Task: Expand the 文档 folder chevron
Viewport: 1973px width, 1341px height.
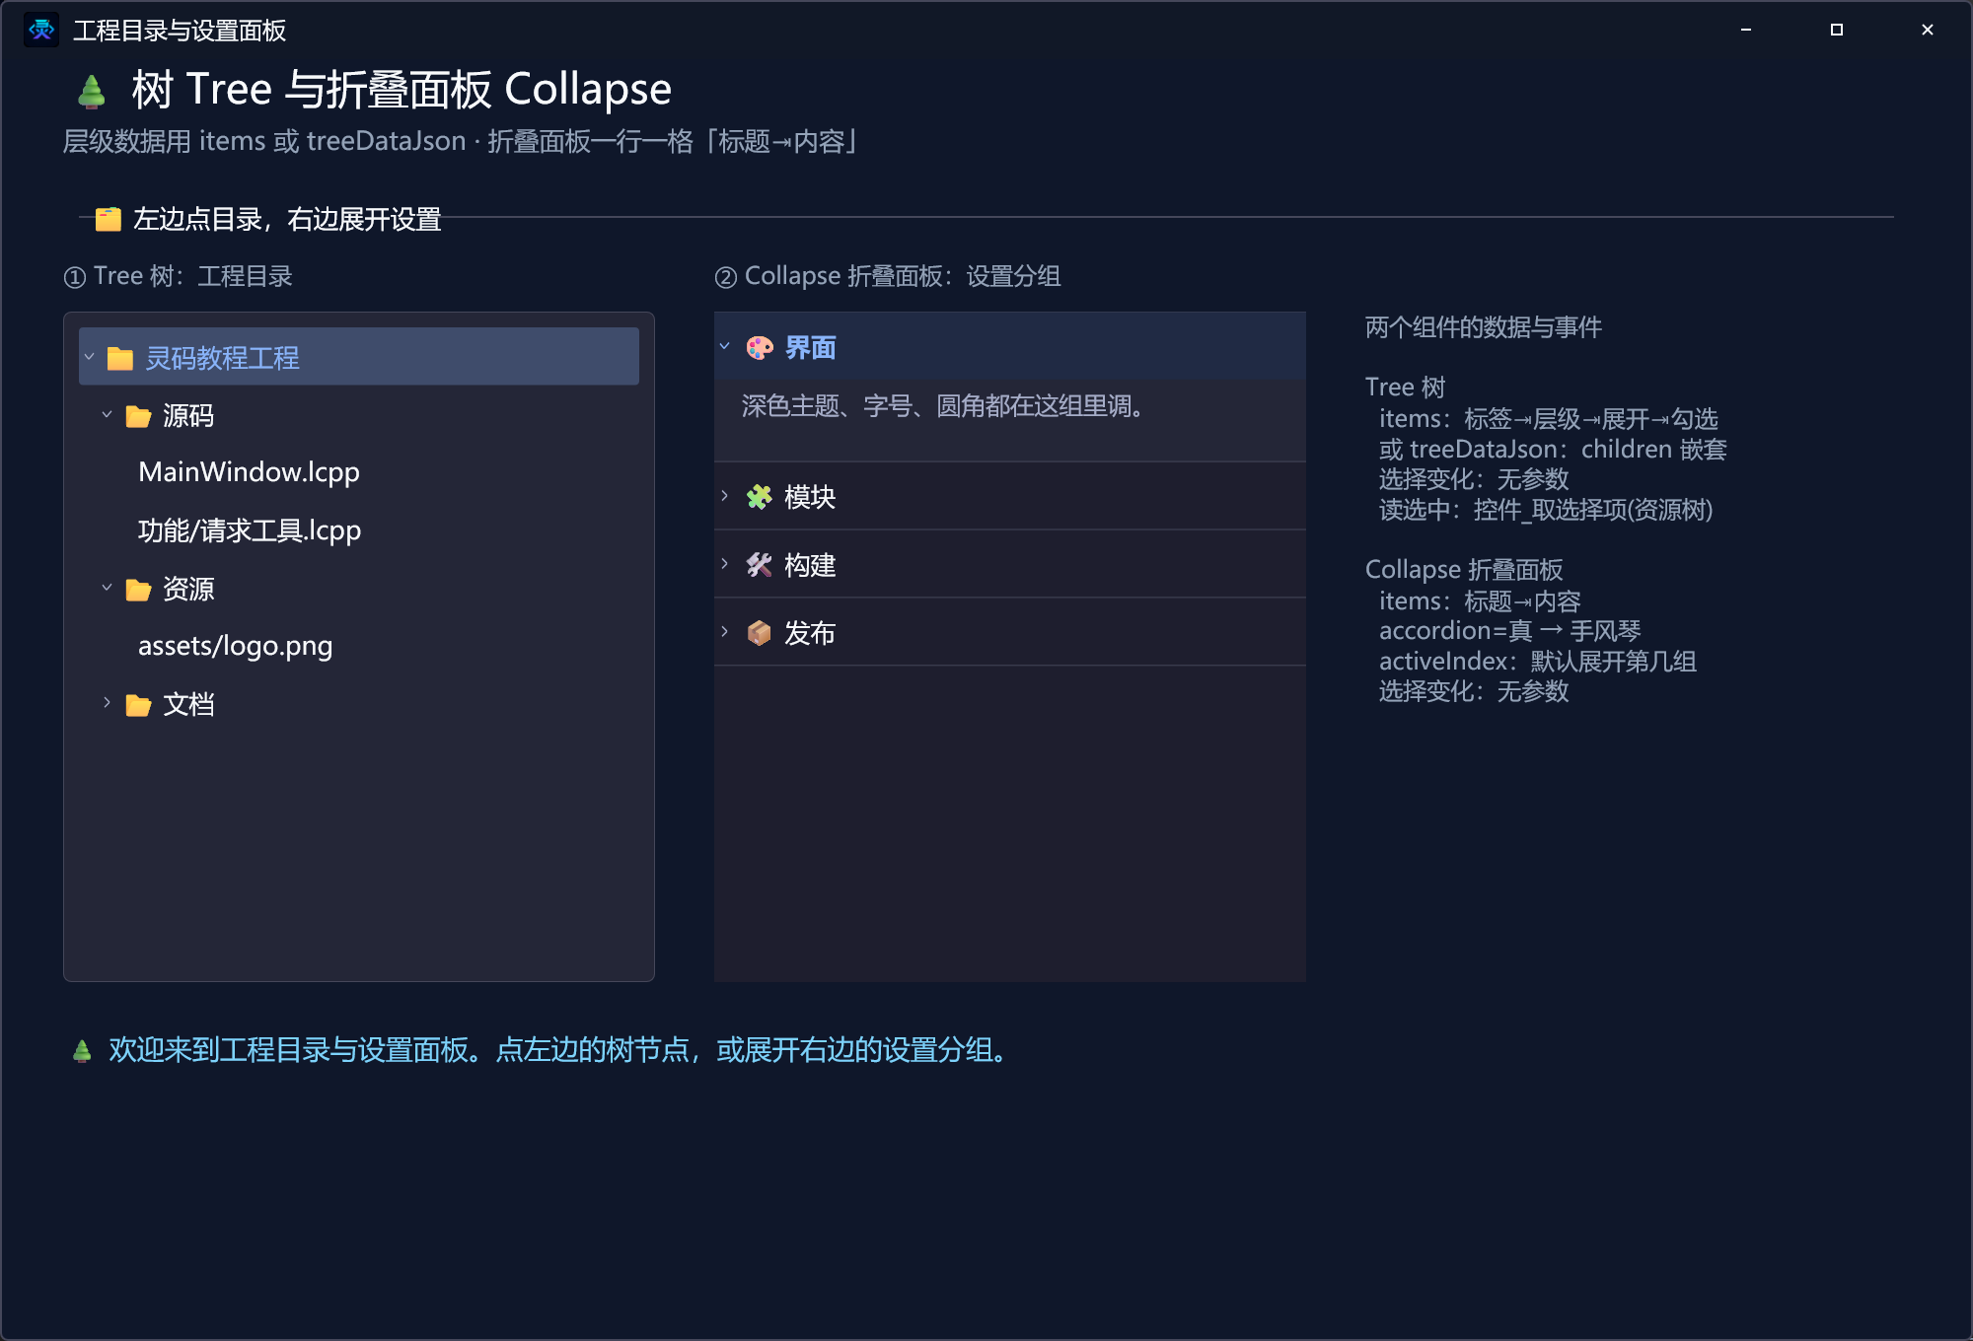Action: pyautogui.click(x=108, y=703)
